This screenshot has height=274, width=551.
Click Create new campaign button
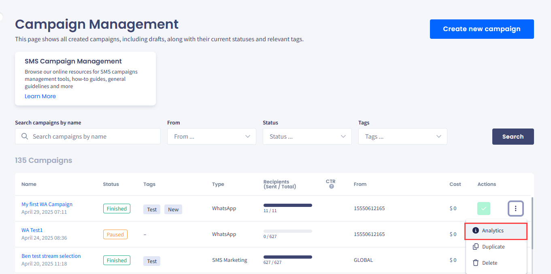pyautogui.click(x=482, y=29)
